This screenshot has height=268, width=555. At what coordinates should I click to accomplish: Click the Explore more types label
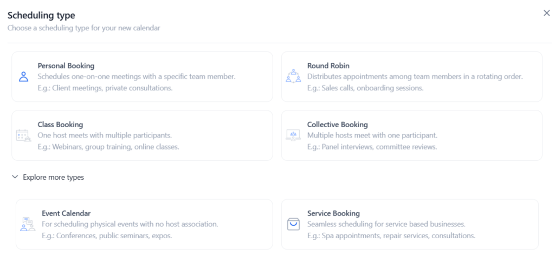pos(54,177)
